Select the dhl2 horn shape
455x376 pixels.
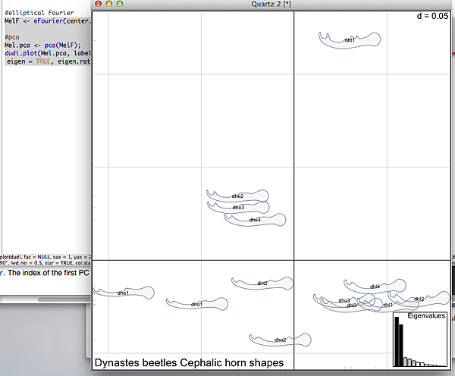click(419, 299)
